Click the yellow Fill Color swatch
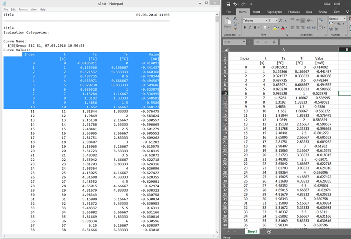This screenshot has height=239, width=351. coord(274,28)
